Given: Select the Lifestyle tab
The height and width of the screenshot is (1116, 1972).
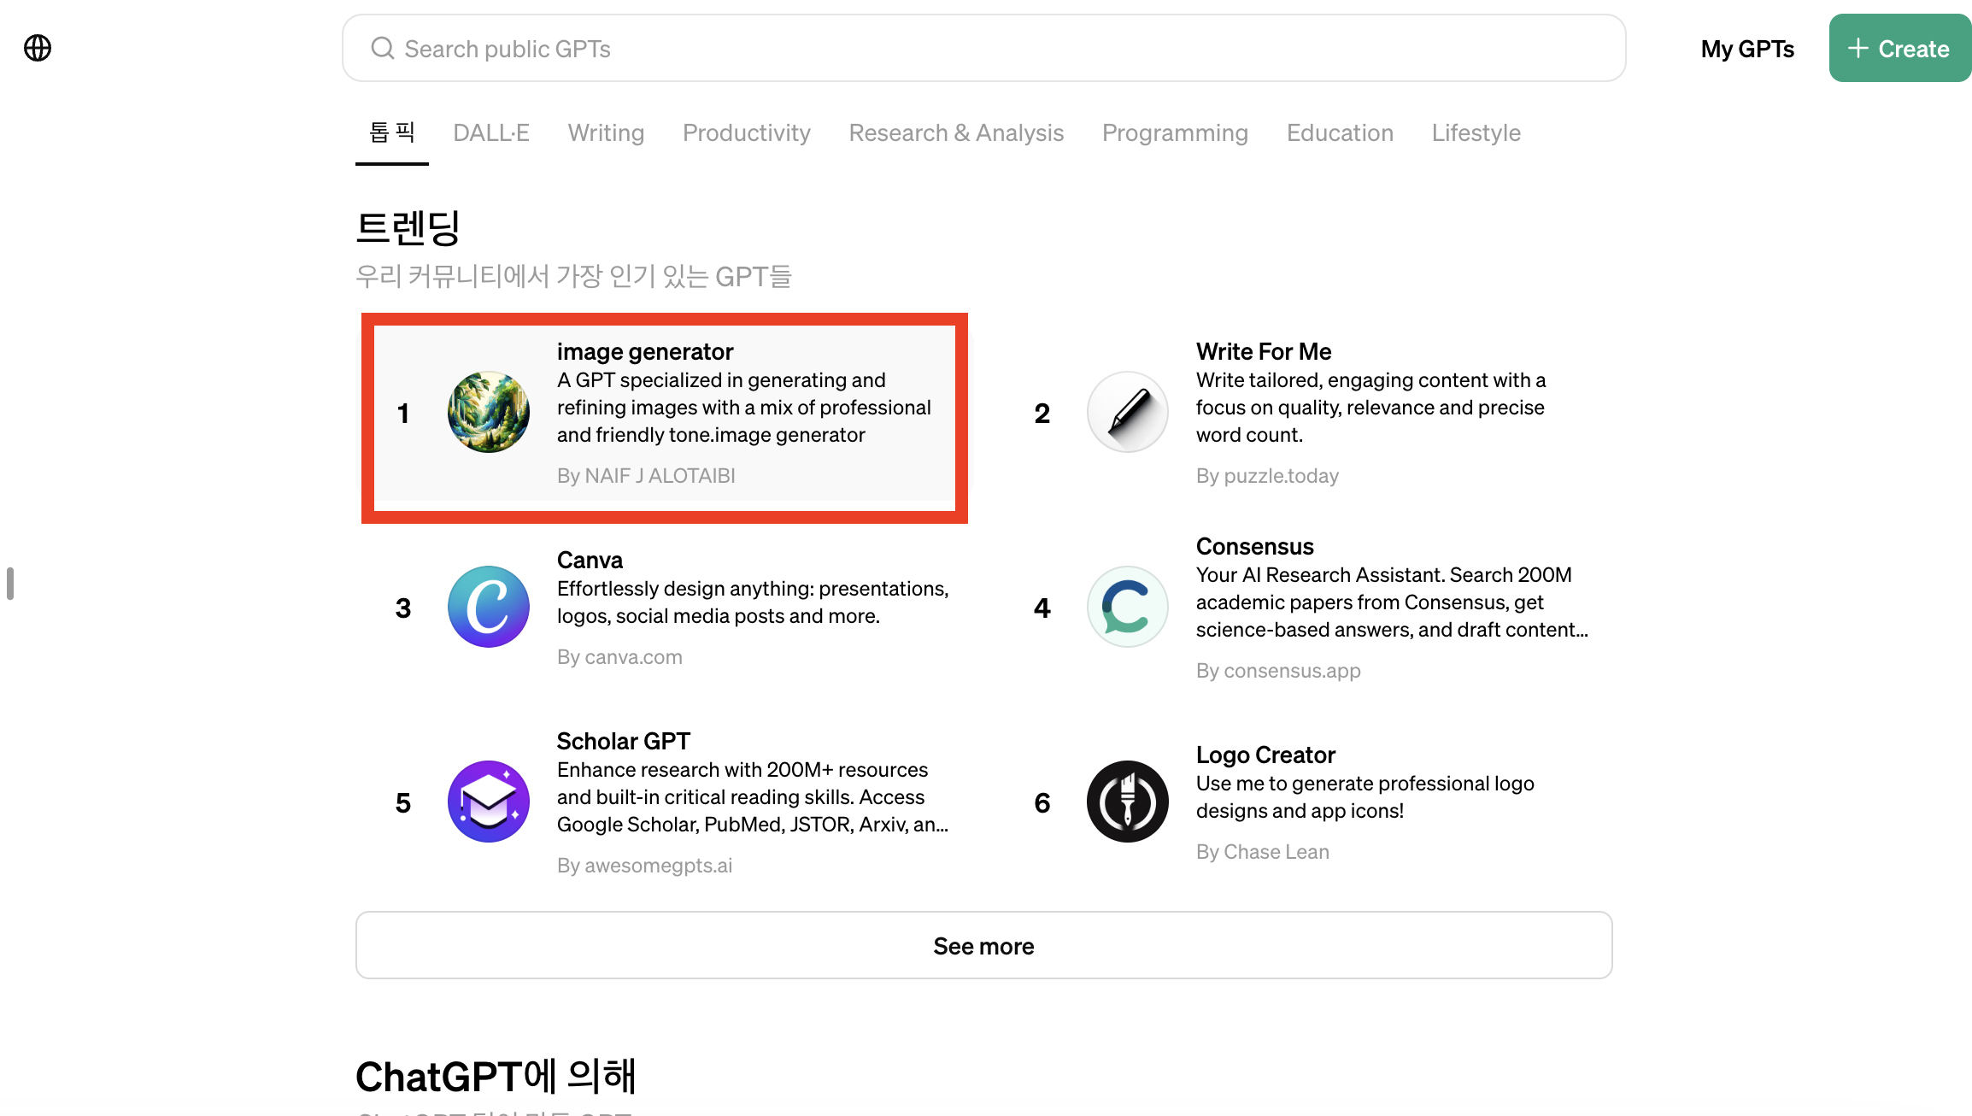Looking at the screenshot, I should tap(1476, 133).
